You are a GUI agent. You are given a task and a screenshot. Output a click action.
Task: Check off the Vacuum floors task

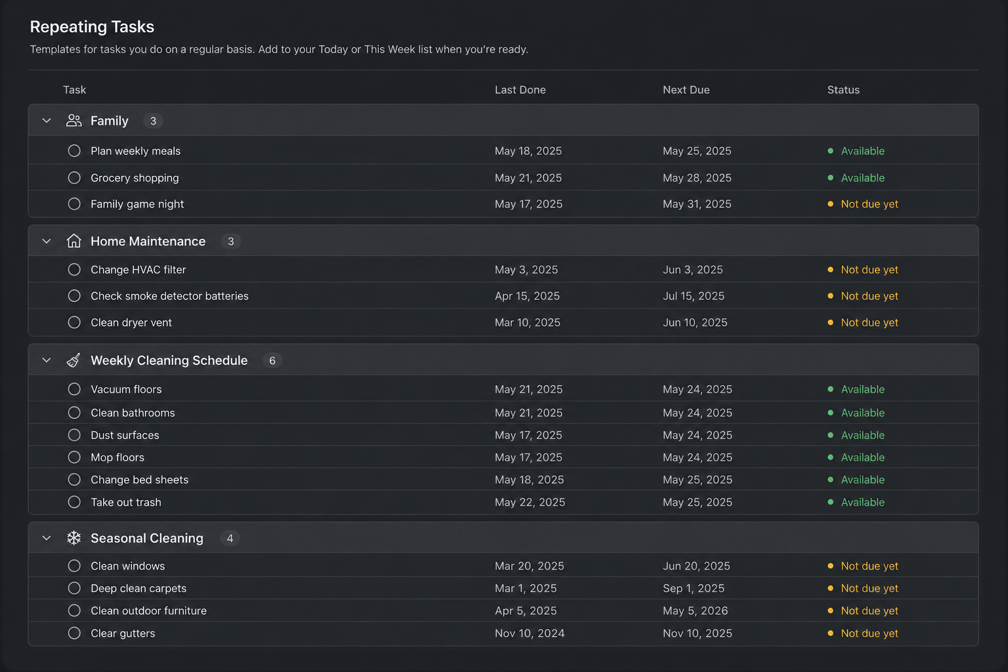click(x=74, y=389)
